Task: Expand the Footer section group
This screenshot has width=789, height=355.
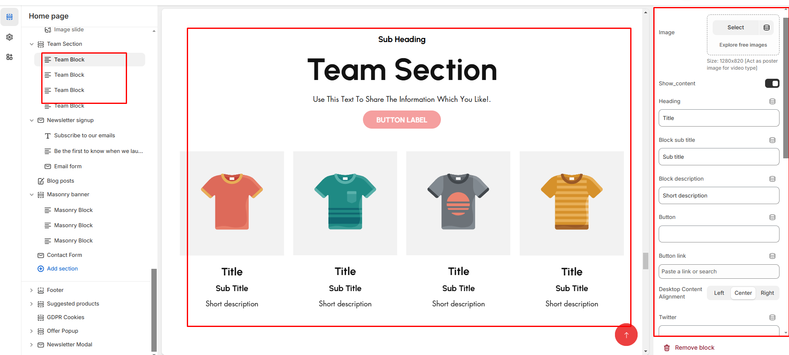Action: coord(32,290)
